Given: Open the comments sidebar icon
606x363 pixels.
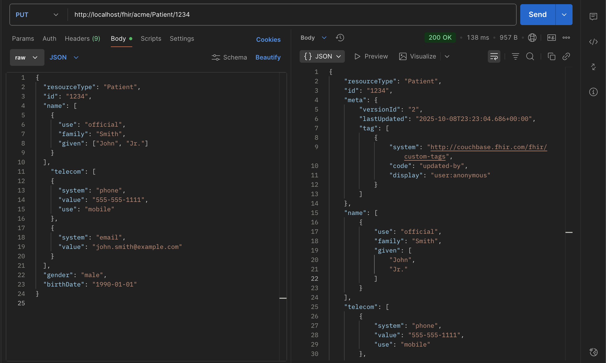Looking at the screenshot, I should (x=593, y=17).
